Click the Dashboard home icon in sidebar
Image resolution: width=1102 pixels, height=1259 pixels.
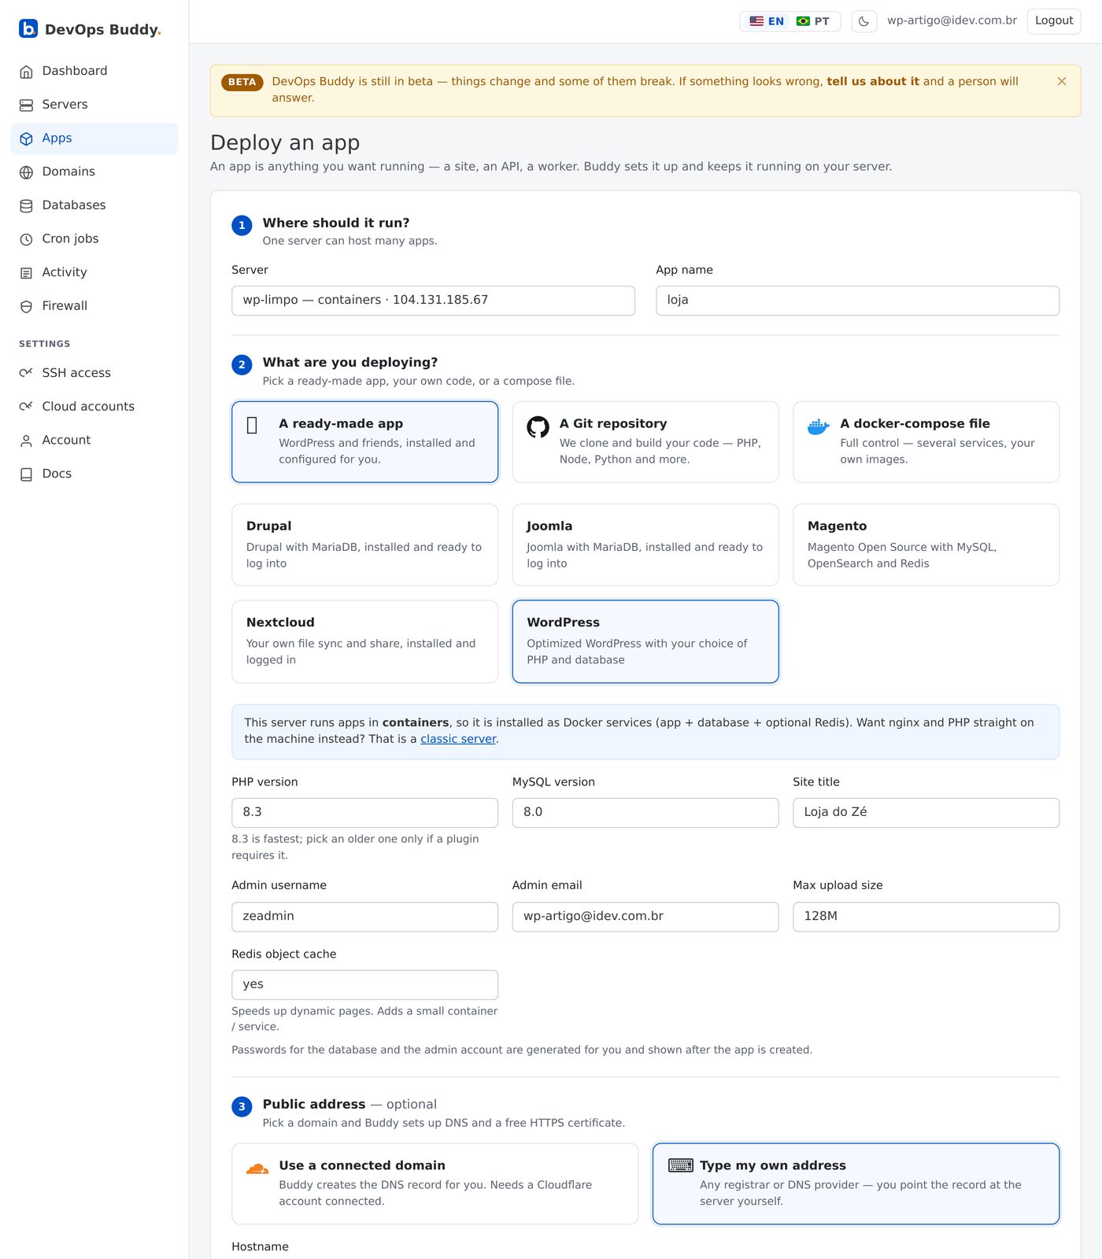pyautogui.click(x=26, y=72)
